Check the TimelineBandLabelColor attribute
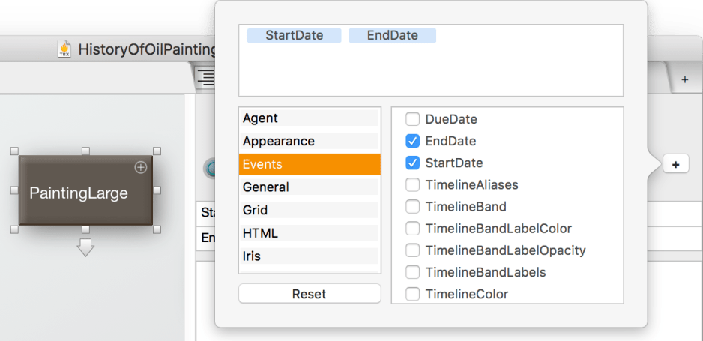The width and height of the screenshot is (703, 341). coord(413,229)
